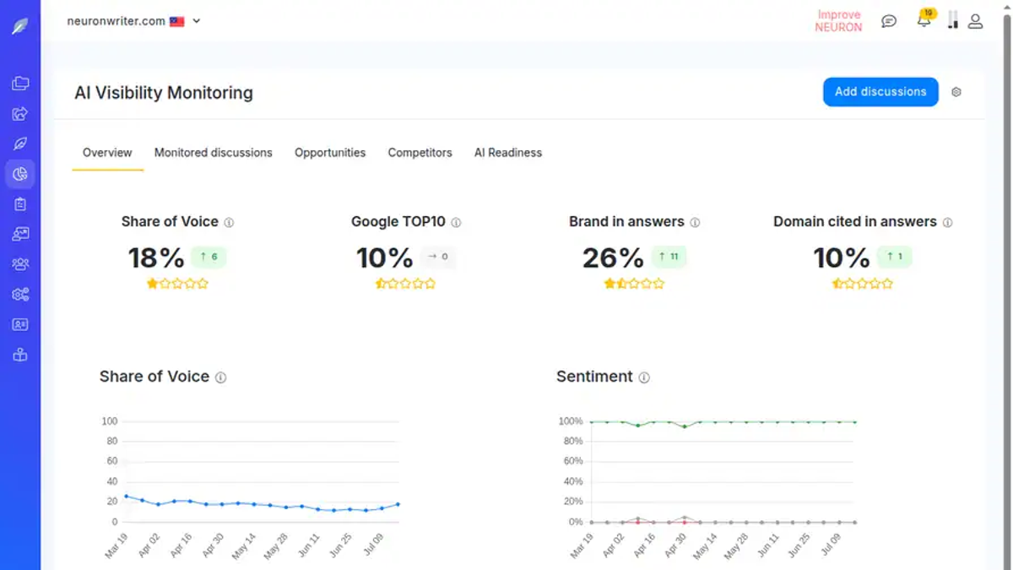Viewport: 1013px width, 570px height.
Task: Open the gear settings next to Add discussions
Action: (956, 92)
